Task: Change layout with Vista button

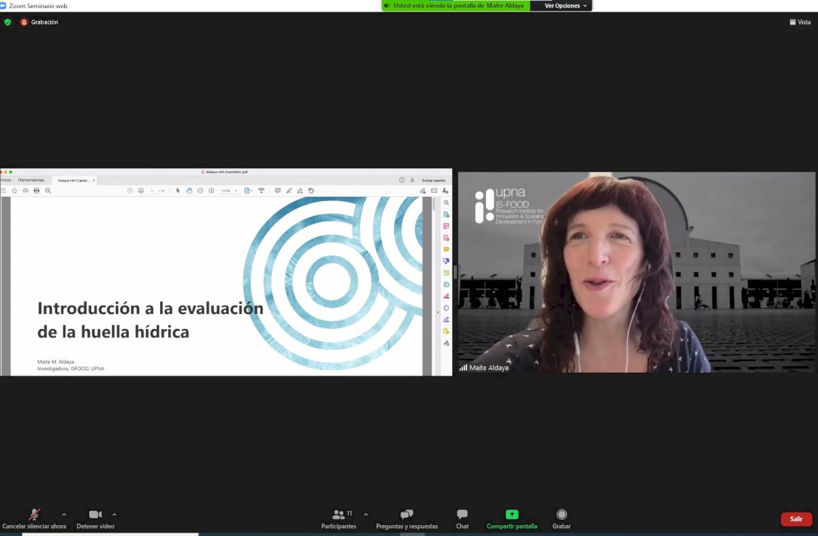Action: click(800, 22)
